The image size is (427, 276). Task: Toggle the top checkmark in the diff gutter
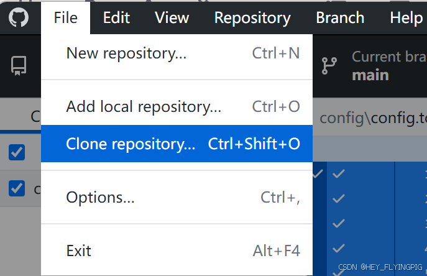tap(339, 174)
